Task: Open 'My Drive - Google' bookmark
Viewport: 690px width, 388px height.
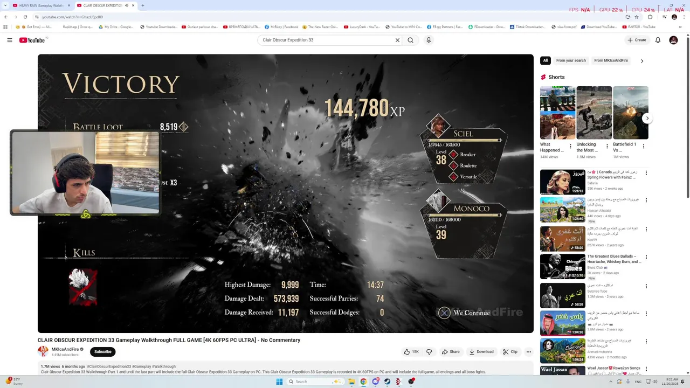Action: pos(116,27)
